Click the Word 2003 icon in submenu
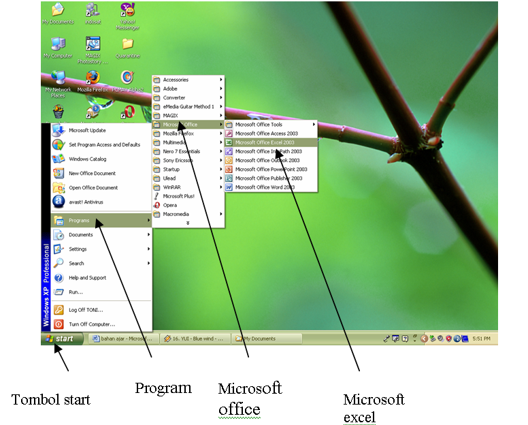The width and height of the screenshot is (528, 425). pyautogui.click(x=229, y=187)
